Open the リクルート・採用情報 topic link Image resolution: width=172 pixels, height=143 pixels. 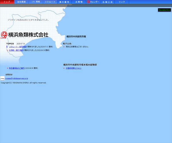17,47
